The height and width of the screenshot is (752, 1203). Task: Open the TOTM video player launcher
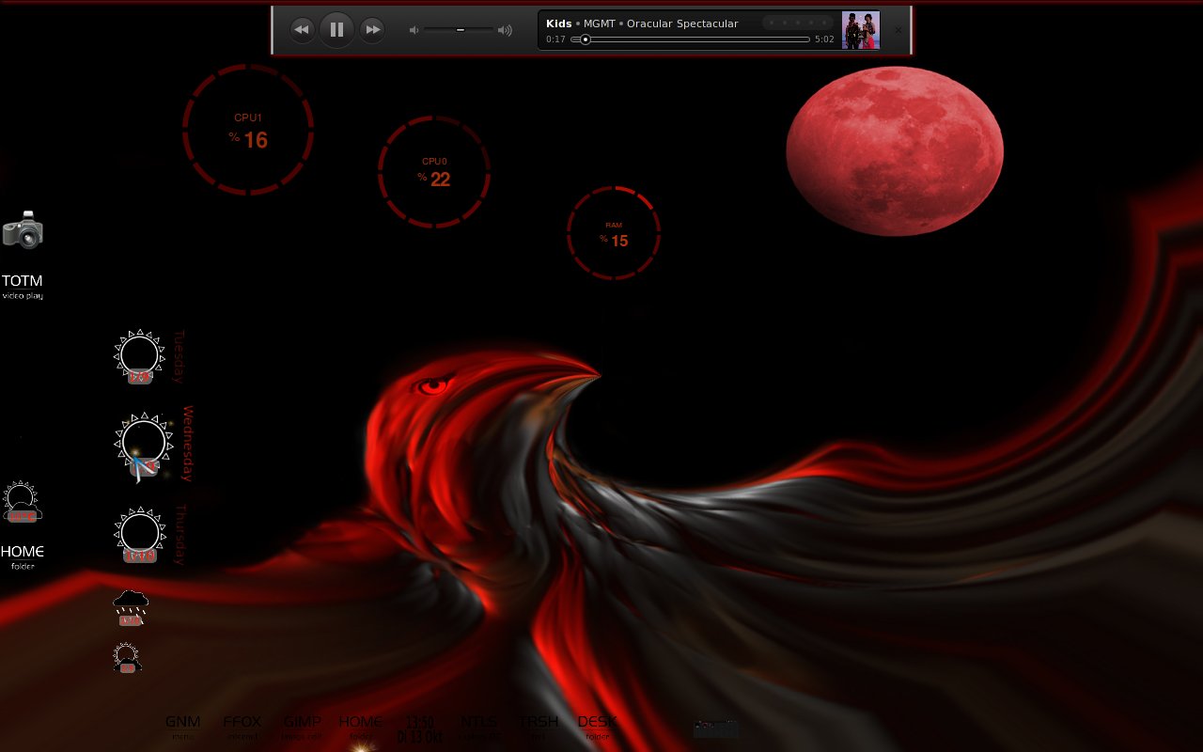click(23, 285)
